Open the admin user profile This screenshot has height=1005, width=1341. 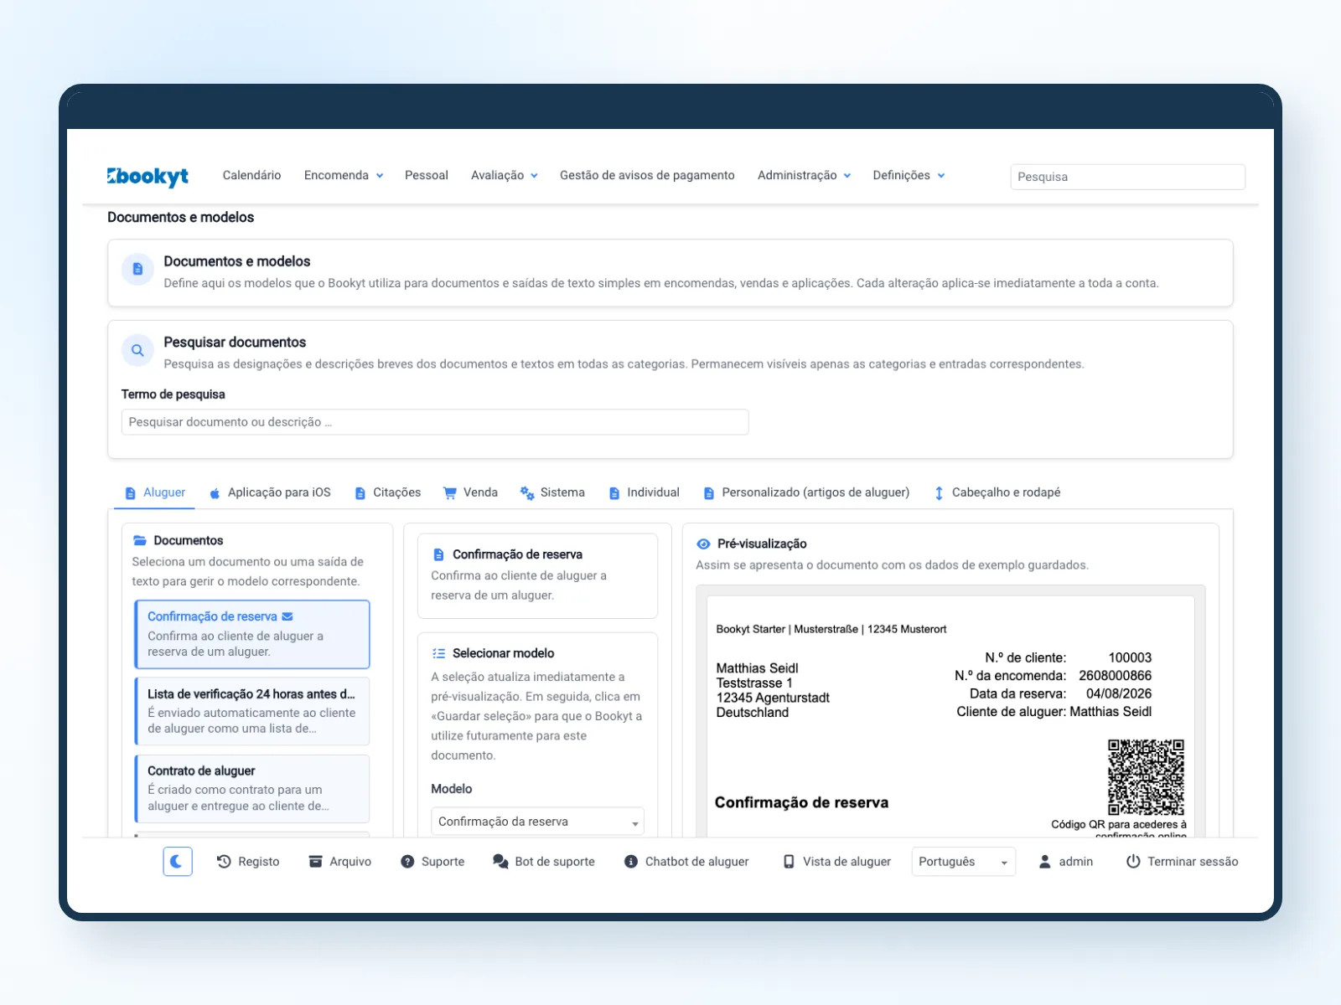click(1066, 861)
